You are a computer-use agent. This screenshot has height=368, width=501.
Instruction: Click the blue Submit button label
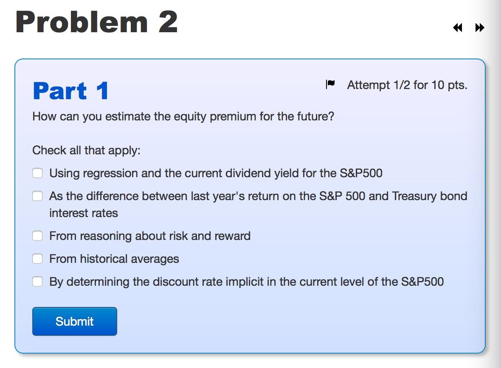coord(74,321)
